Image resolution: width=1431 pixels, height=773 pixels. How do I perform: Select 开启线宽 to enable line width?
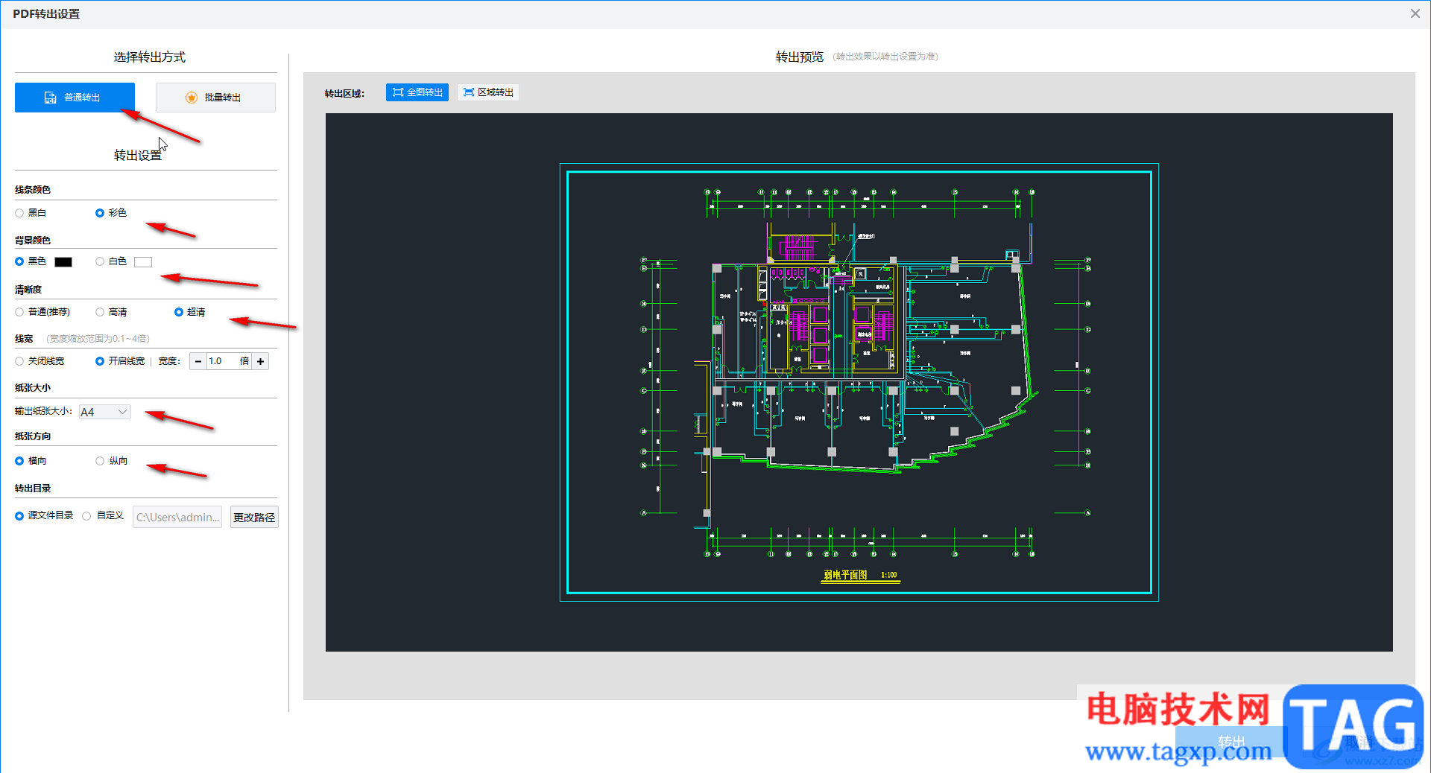100,361
